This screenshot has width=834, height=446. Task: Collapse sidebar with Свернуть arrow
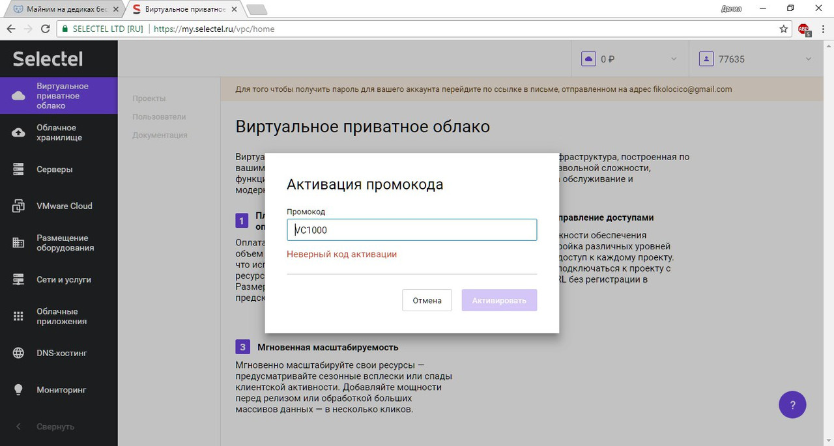pos(18,426)
